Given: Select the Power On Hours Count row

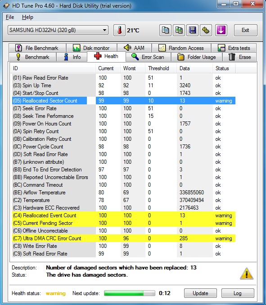Looking at the screenshot, I should pos(124,124).
